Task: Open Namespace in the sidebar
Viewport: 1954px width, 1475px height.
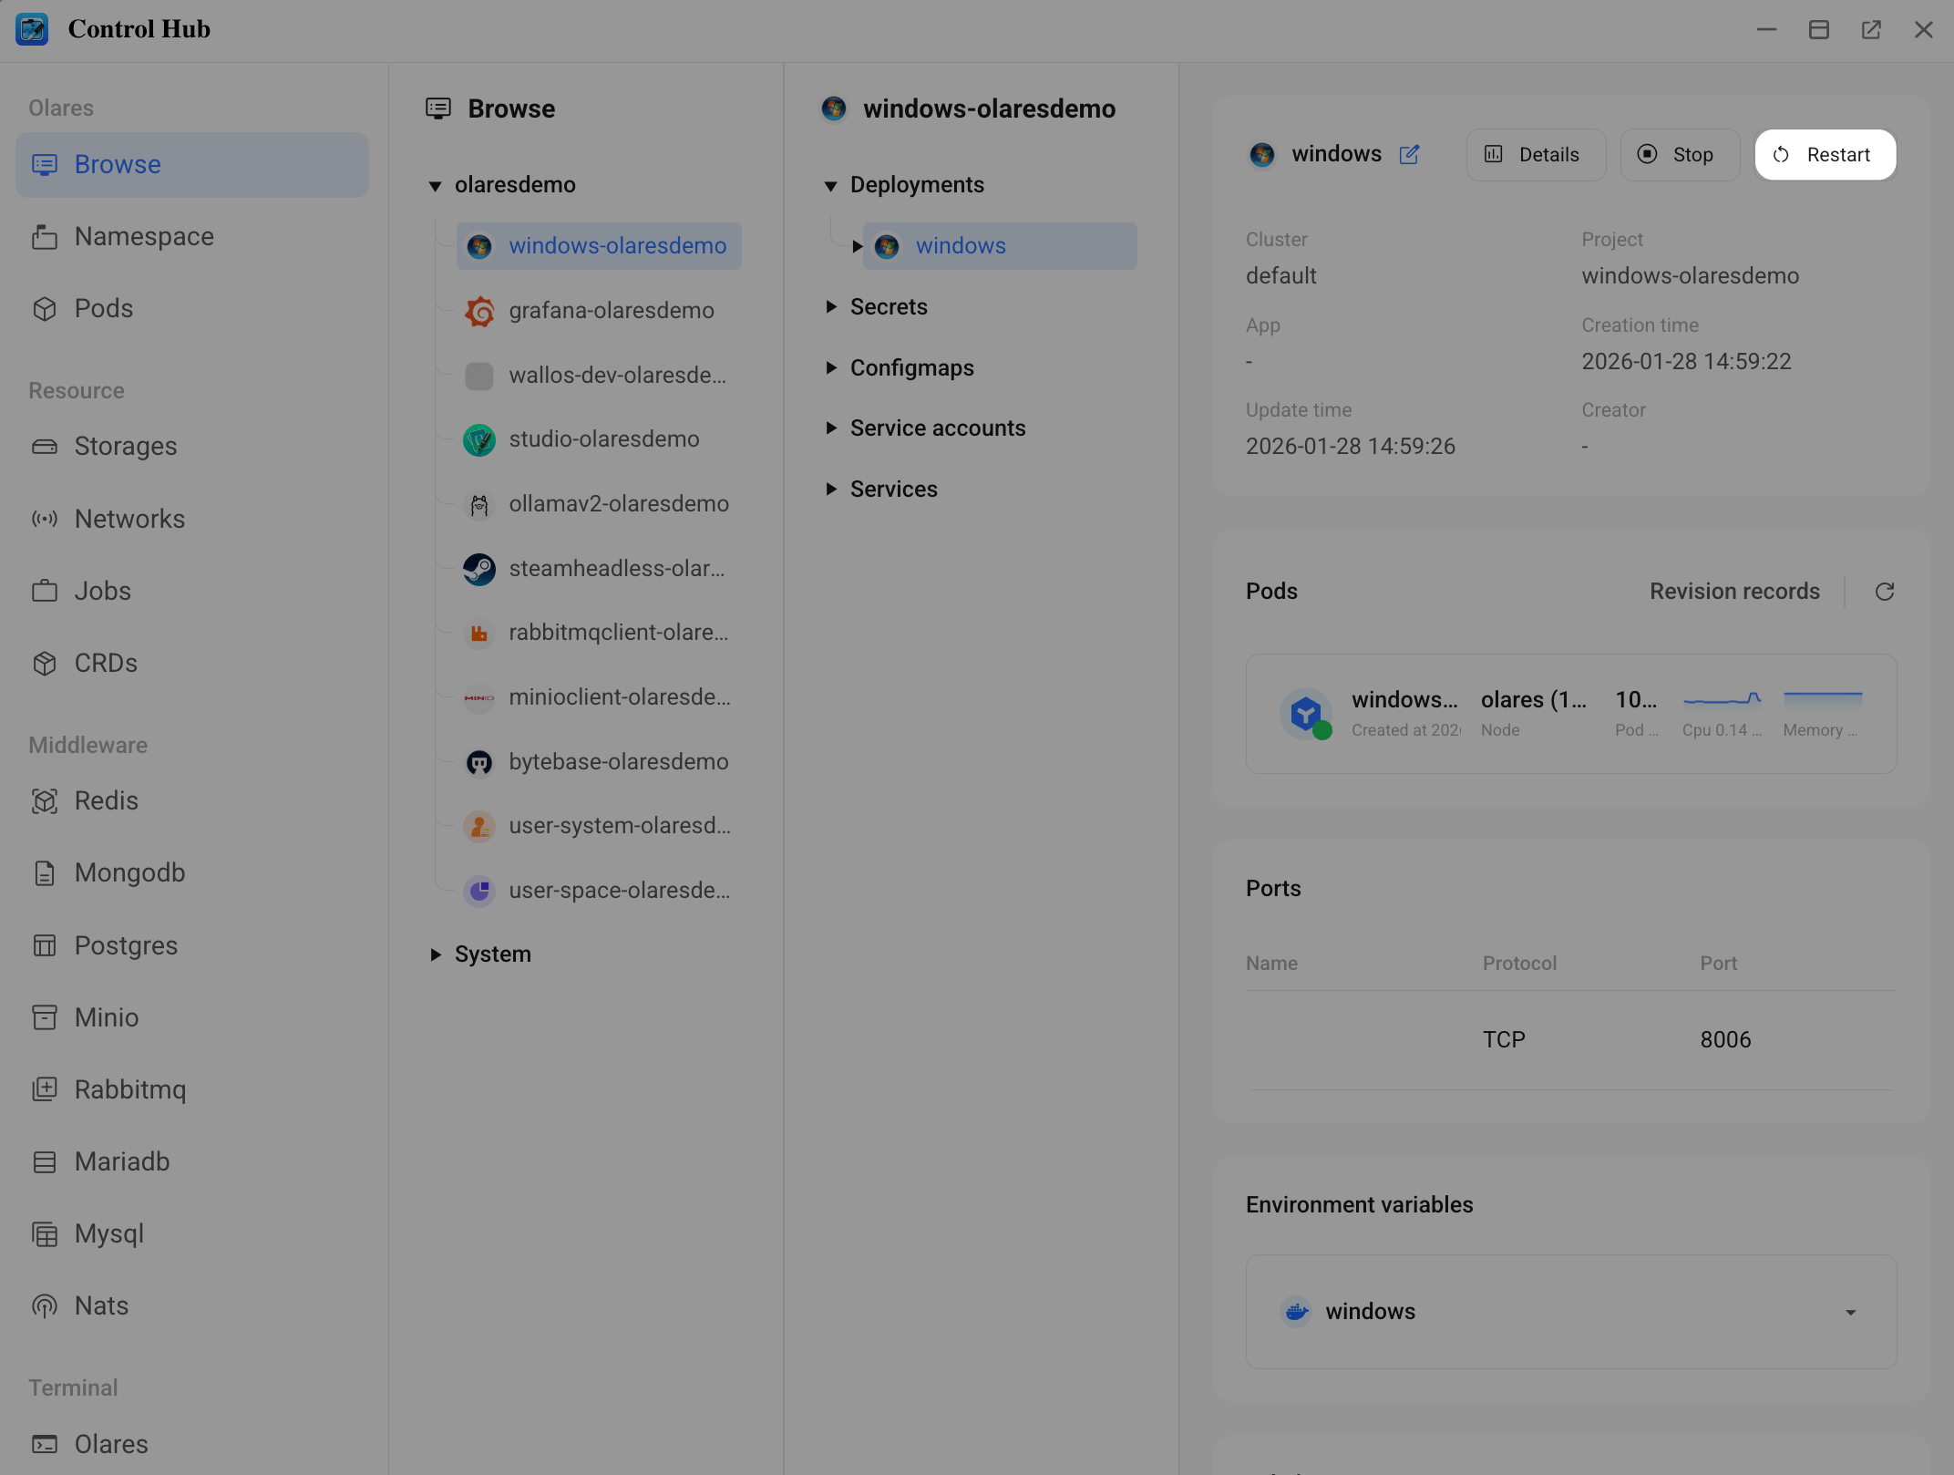Action: coord(144,237)
